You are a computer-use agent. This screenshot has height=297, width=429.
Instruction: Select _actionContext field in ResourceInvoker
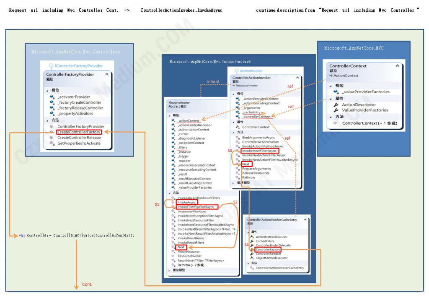pyautogui.click(x=188, y=120)
